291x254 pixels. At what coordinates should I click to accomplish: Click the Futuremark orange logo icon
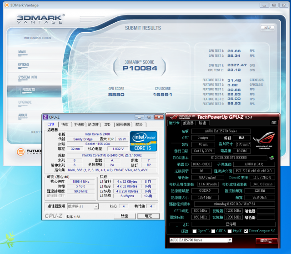pos(20,152)
